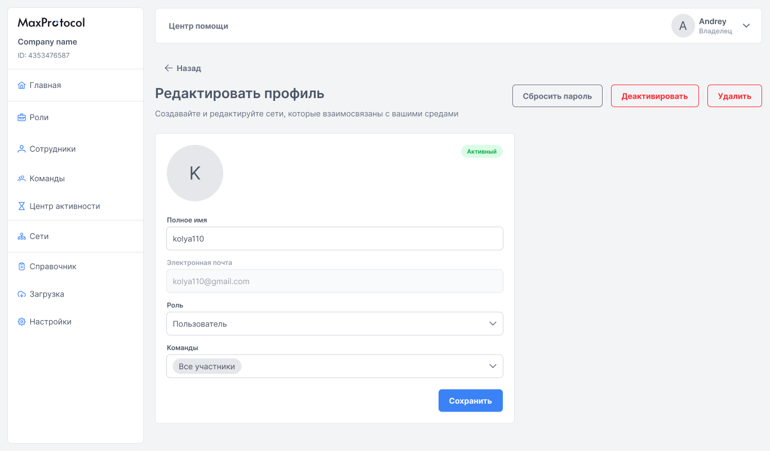Click the disabled Электронная почта field
The height and width of the screenshot is (451, 770).
point(335,281)
